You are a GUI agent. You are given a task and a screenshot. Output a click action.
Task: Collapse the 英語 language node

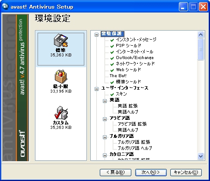pyautogui.click(x=105, y=101)
